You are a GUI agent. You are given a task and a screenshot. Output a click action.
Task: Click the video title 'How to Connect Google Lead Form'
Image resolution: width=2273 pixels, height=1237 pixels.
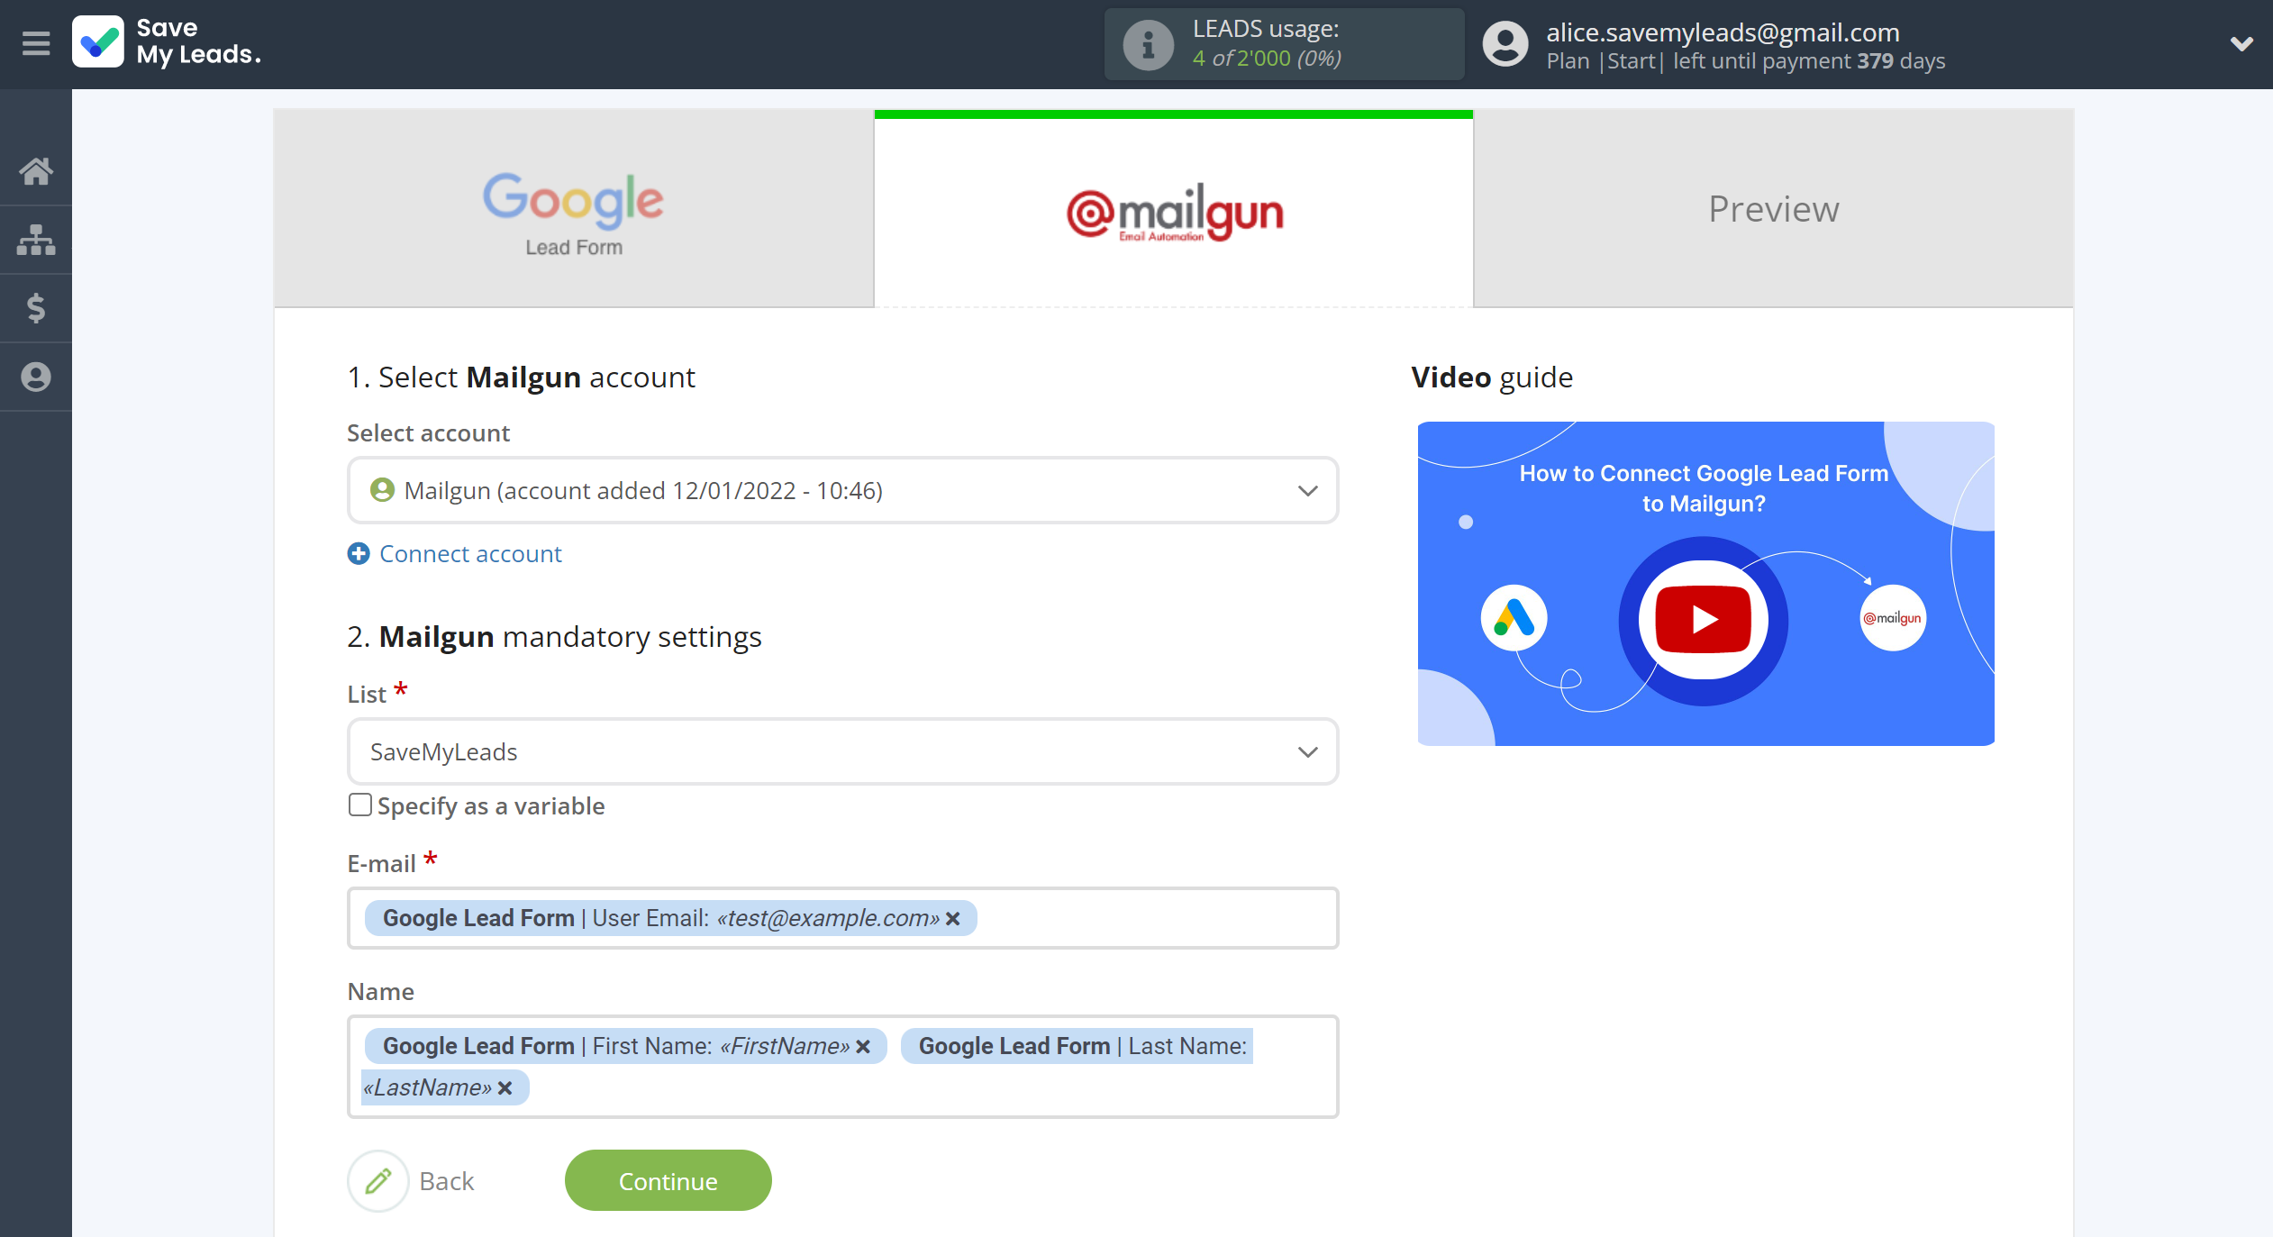pos(1703,473)
